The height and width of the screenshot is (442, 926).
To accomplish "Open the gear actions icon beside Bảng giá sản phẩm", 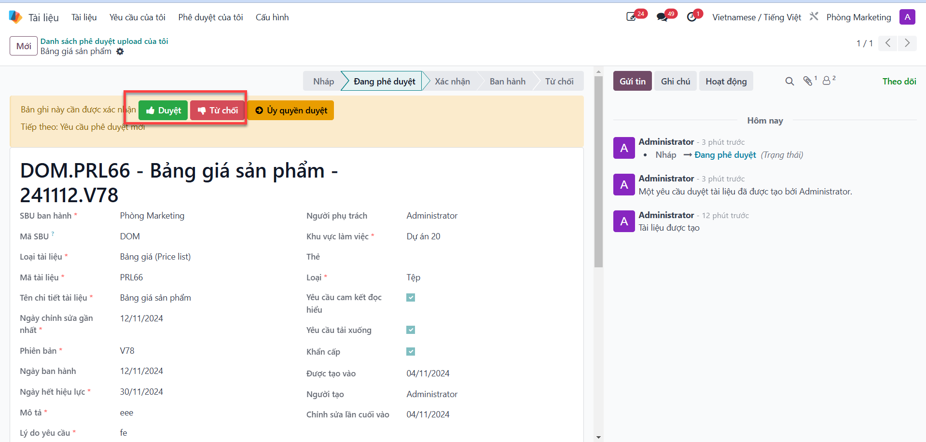I will tap(120, 51).
